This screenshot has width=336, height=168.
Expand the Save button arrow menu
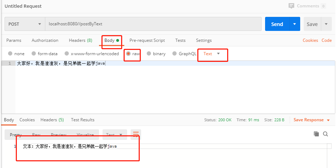pyautogui.click(x=326, y=24)
